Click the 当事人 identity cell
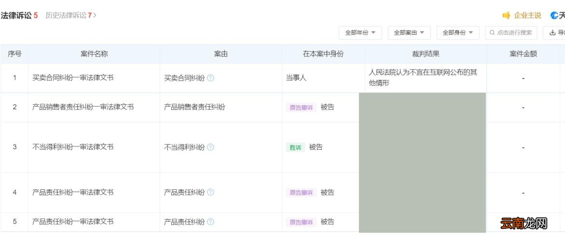The width and height of the screenshot is (565, 237). click(x=296, y=78)
